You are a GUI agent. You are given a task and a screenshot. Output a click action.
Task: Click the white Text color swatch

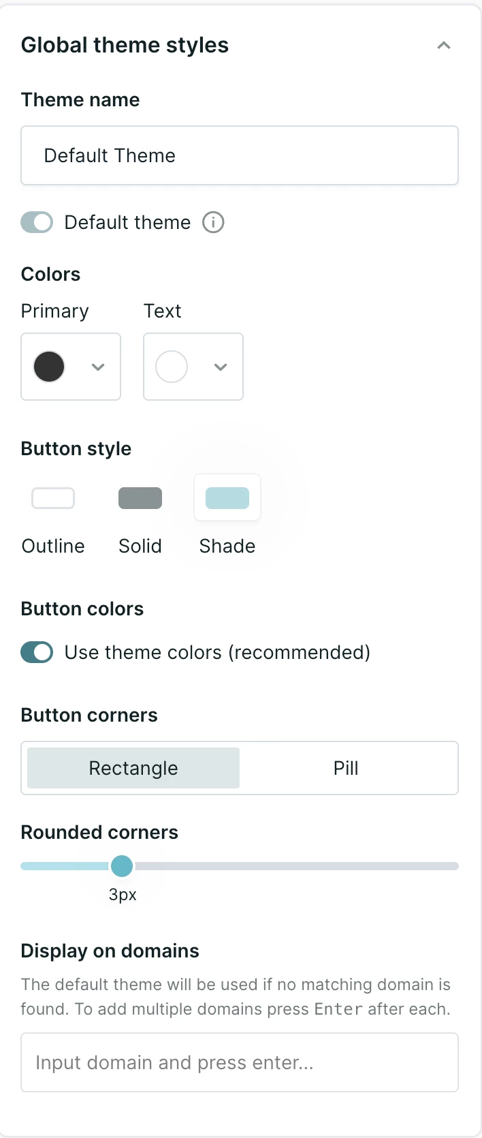pos(172,367)
